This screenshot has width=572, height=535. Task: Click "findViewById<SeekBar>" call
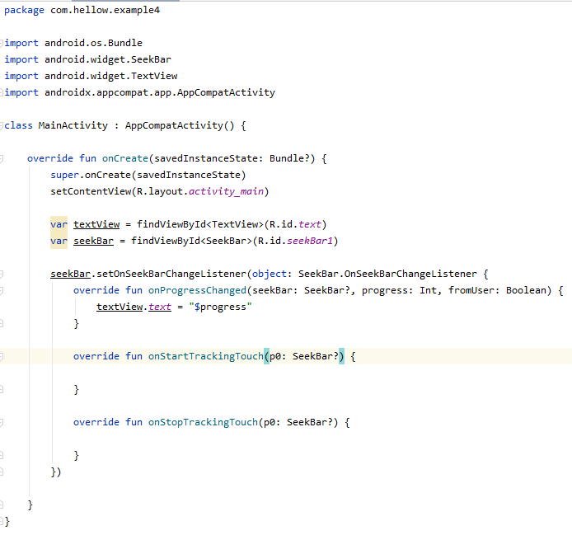click(191, 241)
